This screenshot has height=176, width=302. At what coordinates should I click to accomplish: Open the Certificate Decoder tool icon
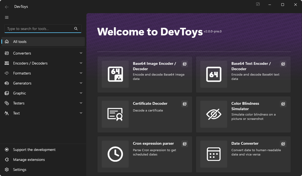pos(115,114)
